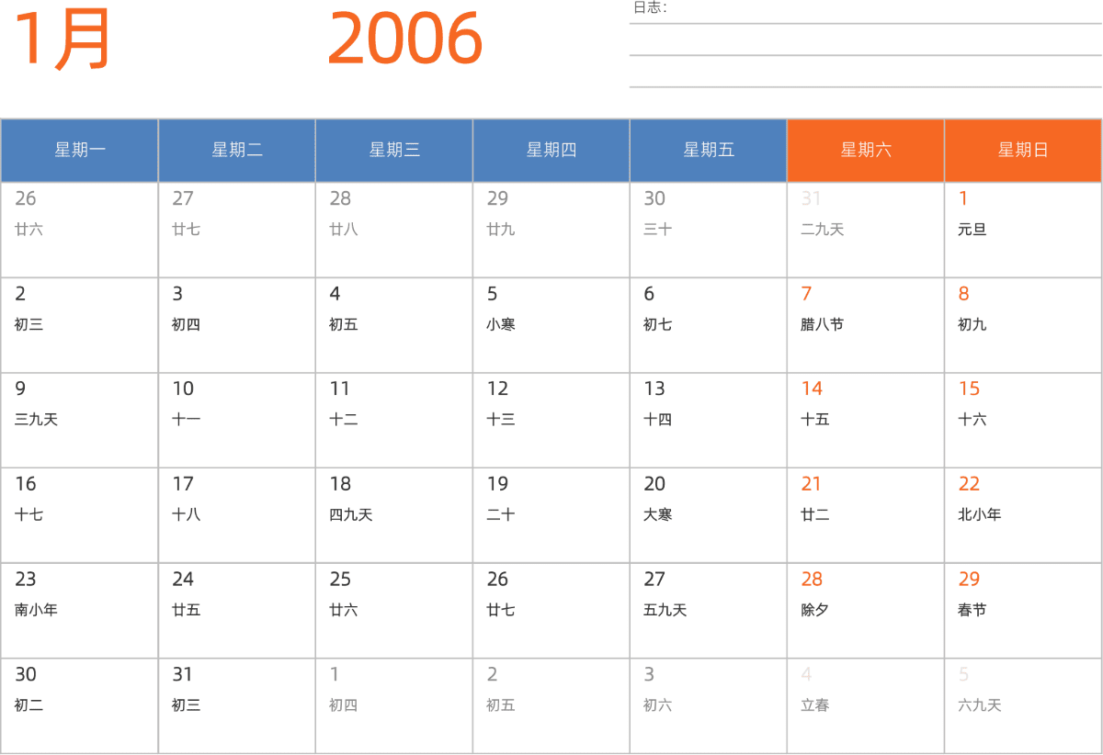The image size is (1103, 755).
Task: Click date 23 labeled 南小年
Action: click(80, 611)
